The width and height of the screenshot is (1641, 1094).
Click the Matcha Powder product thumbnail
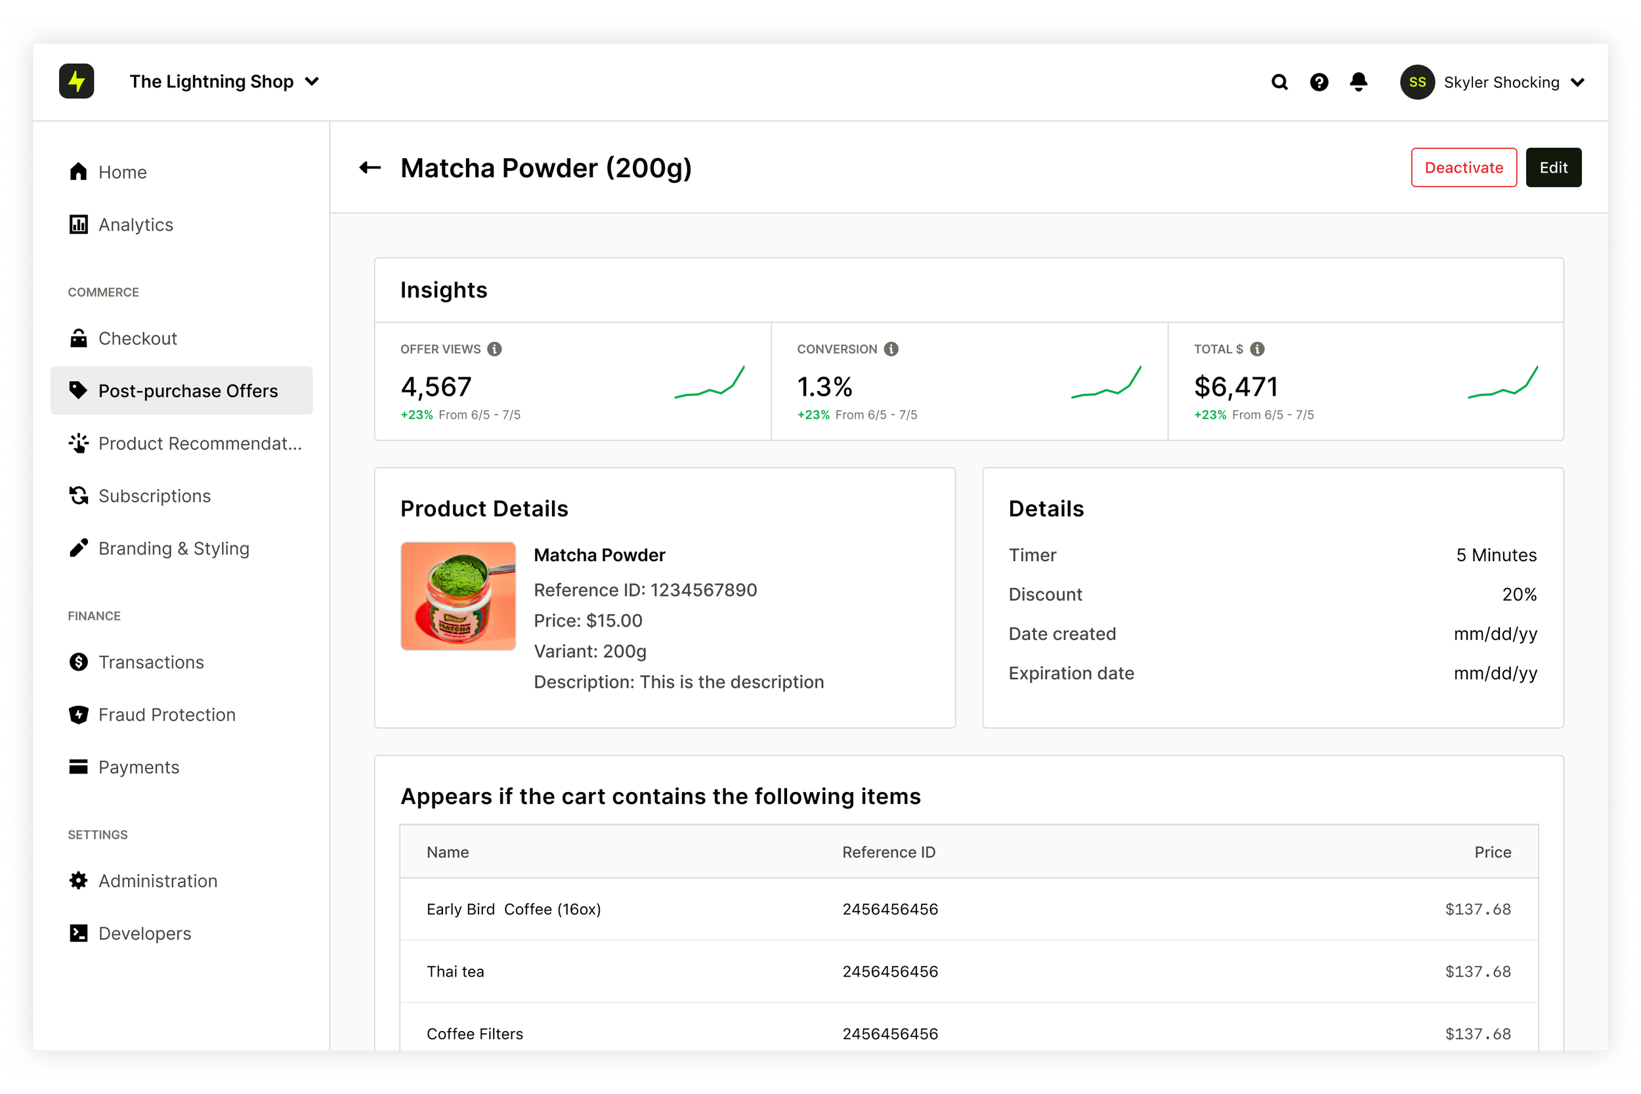tap(458, 596)
